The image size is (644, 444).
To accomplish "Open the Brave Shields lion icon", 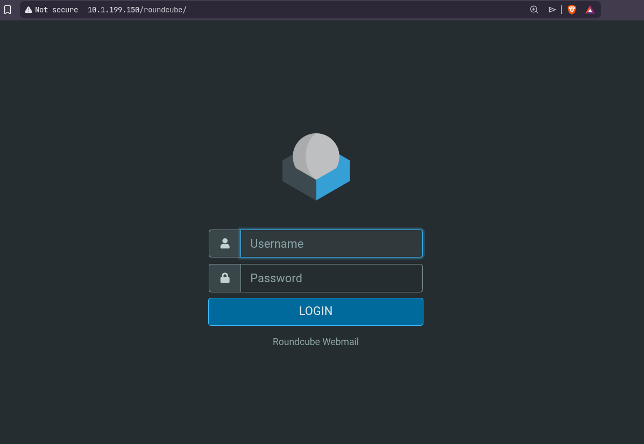I will (572, 10).
